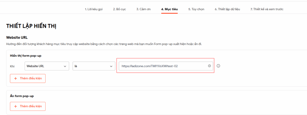Screen dimensions: 307x115
Task: Switch to the 5. Tùy chọn tab
Action: pyautogui.click(x=196, y=9)
